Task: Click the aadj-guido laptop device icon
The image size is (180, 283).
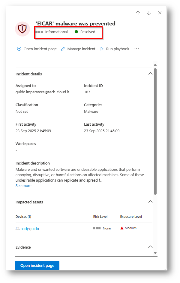Action: click(17, 229)
